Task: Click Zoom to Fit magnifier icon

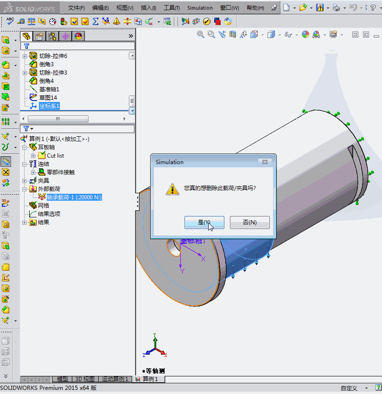Action: pyautogui.click(x=201, y=34)
